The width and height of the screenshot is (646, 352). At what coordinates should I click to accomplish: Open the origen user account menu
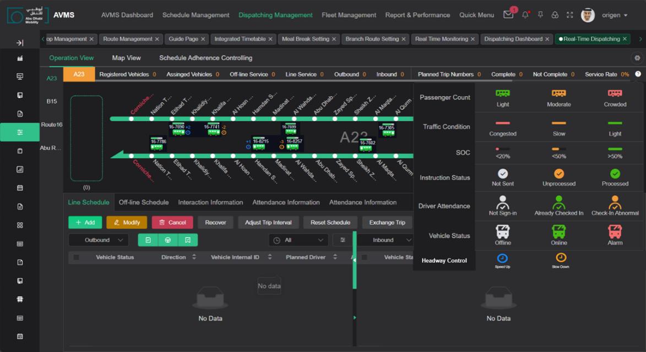click(615, 15)
